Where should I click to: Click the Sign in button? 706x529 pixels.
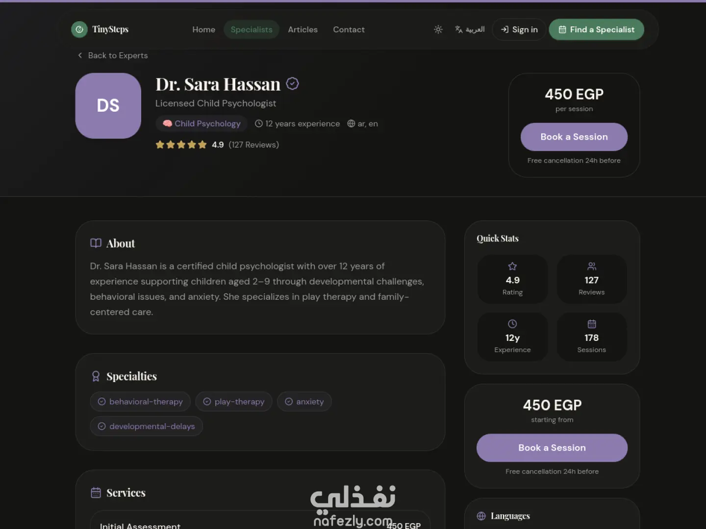[x=519, y=29]
